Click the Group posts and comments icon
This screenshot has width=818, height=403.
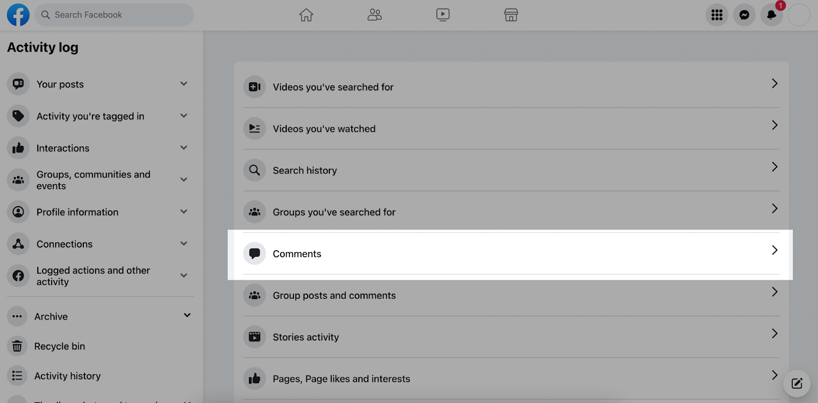[x=255, y=295]
